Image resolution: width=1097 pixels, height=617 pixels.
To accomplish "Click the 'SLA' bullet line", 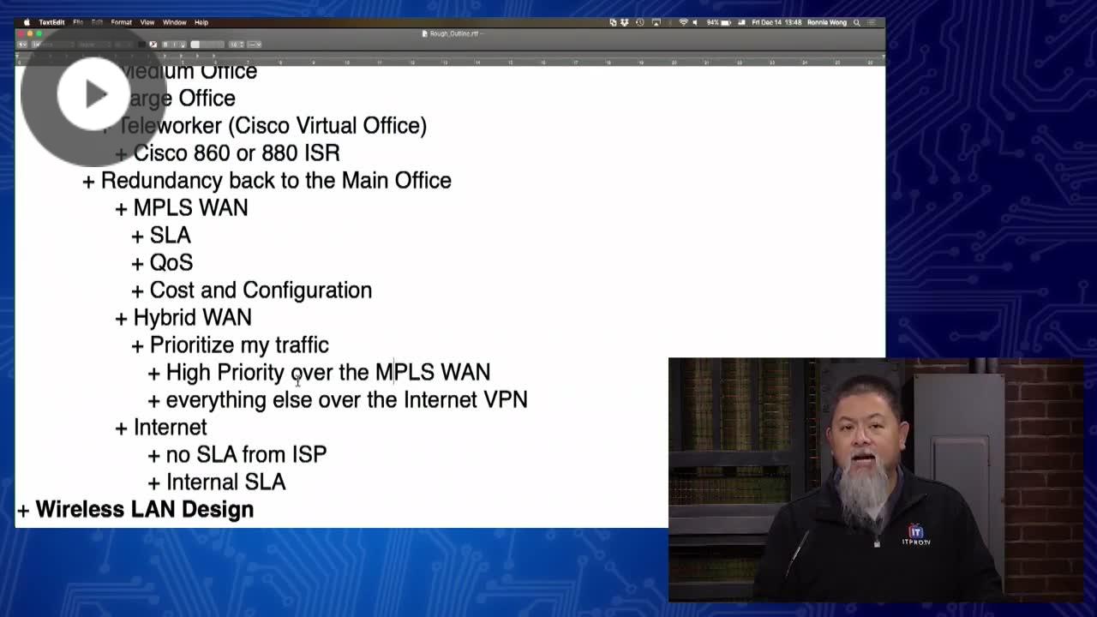I will (170, 235).
